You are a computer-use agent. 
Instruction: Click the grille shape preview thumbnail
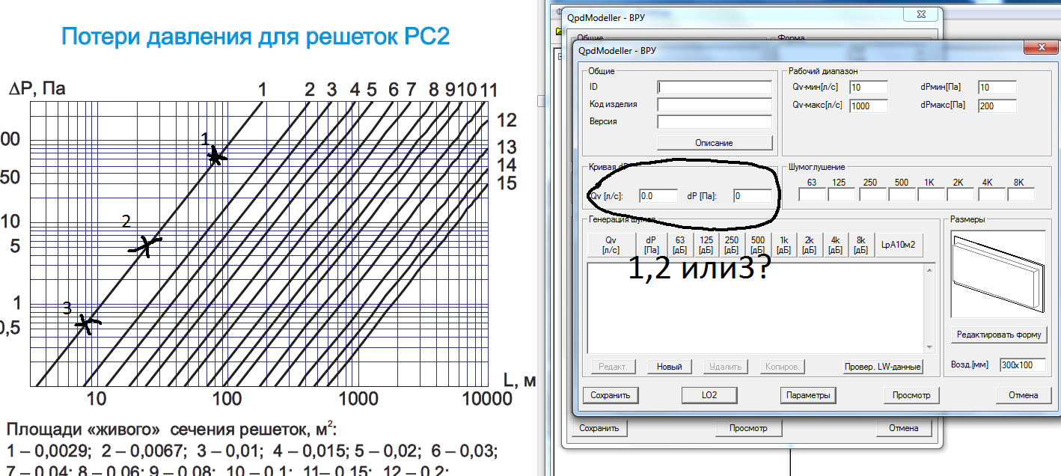998,275
